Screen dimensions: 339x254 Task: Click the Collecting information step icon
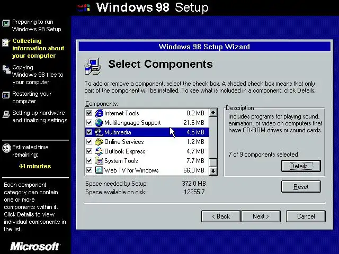(x=6, y=42)
